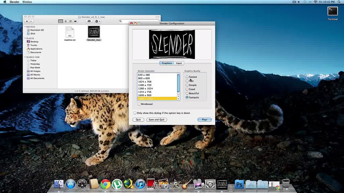Switch Finder to Cover Flow view
Screen dimensions: 344x193
75,21
